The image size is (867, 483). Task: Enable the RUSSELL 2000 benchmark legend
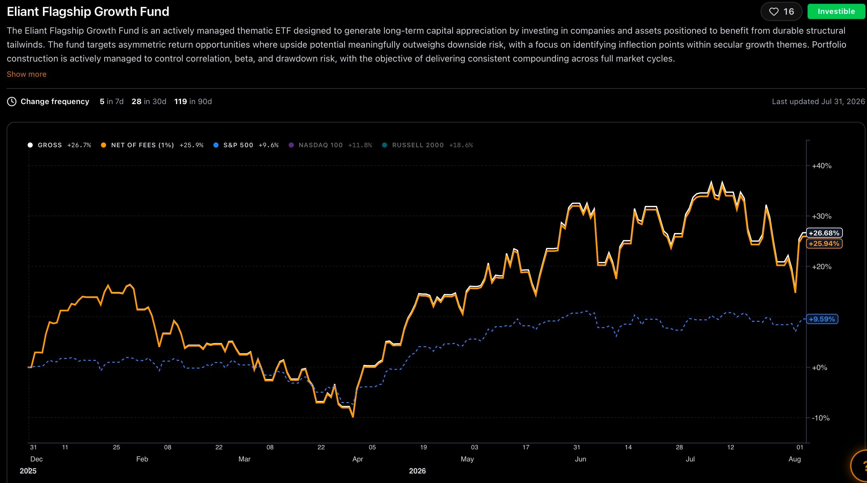(x=427, y=145)
